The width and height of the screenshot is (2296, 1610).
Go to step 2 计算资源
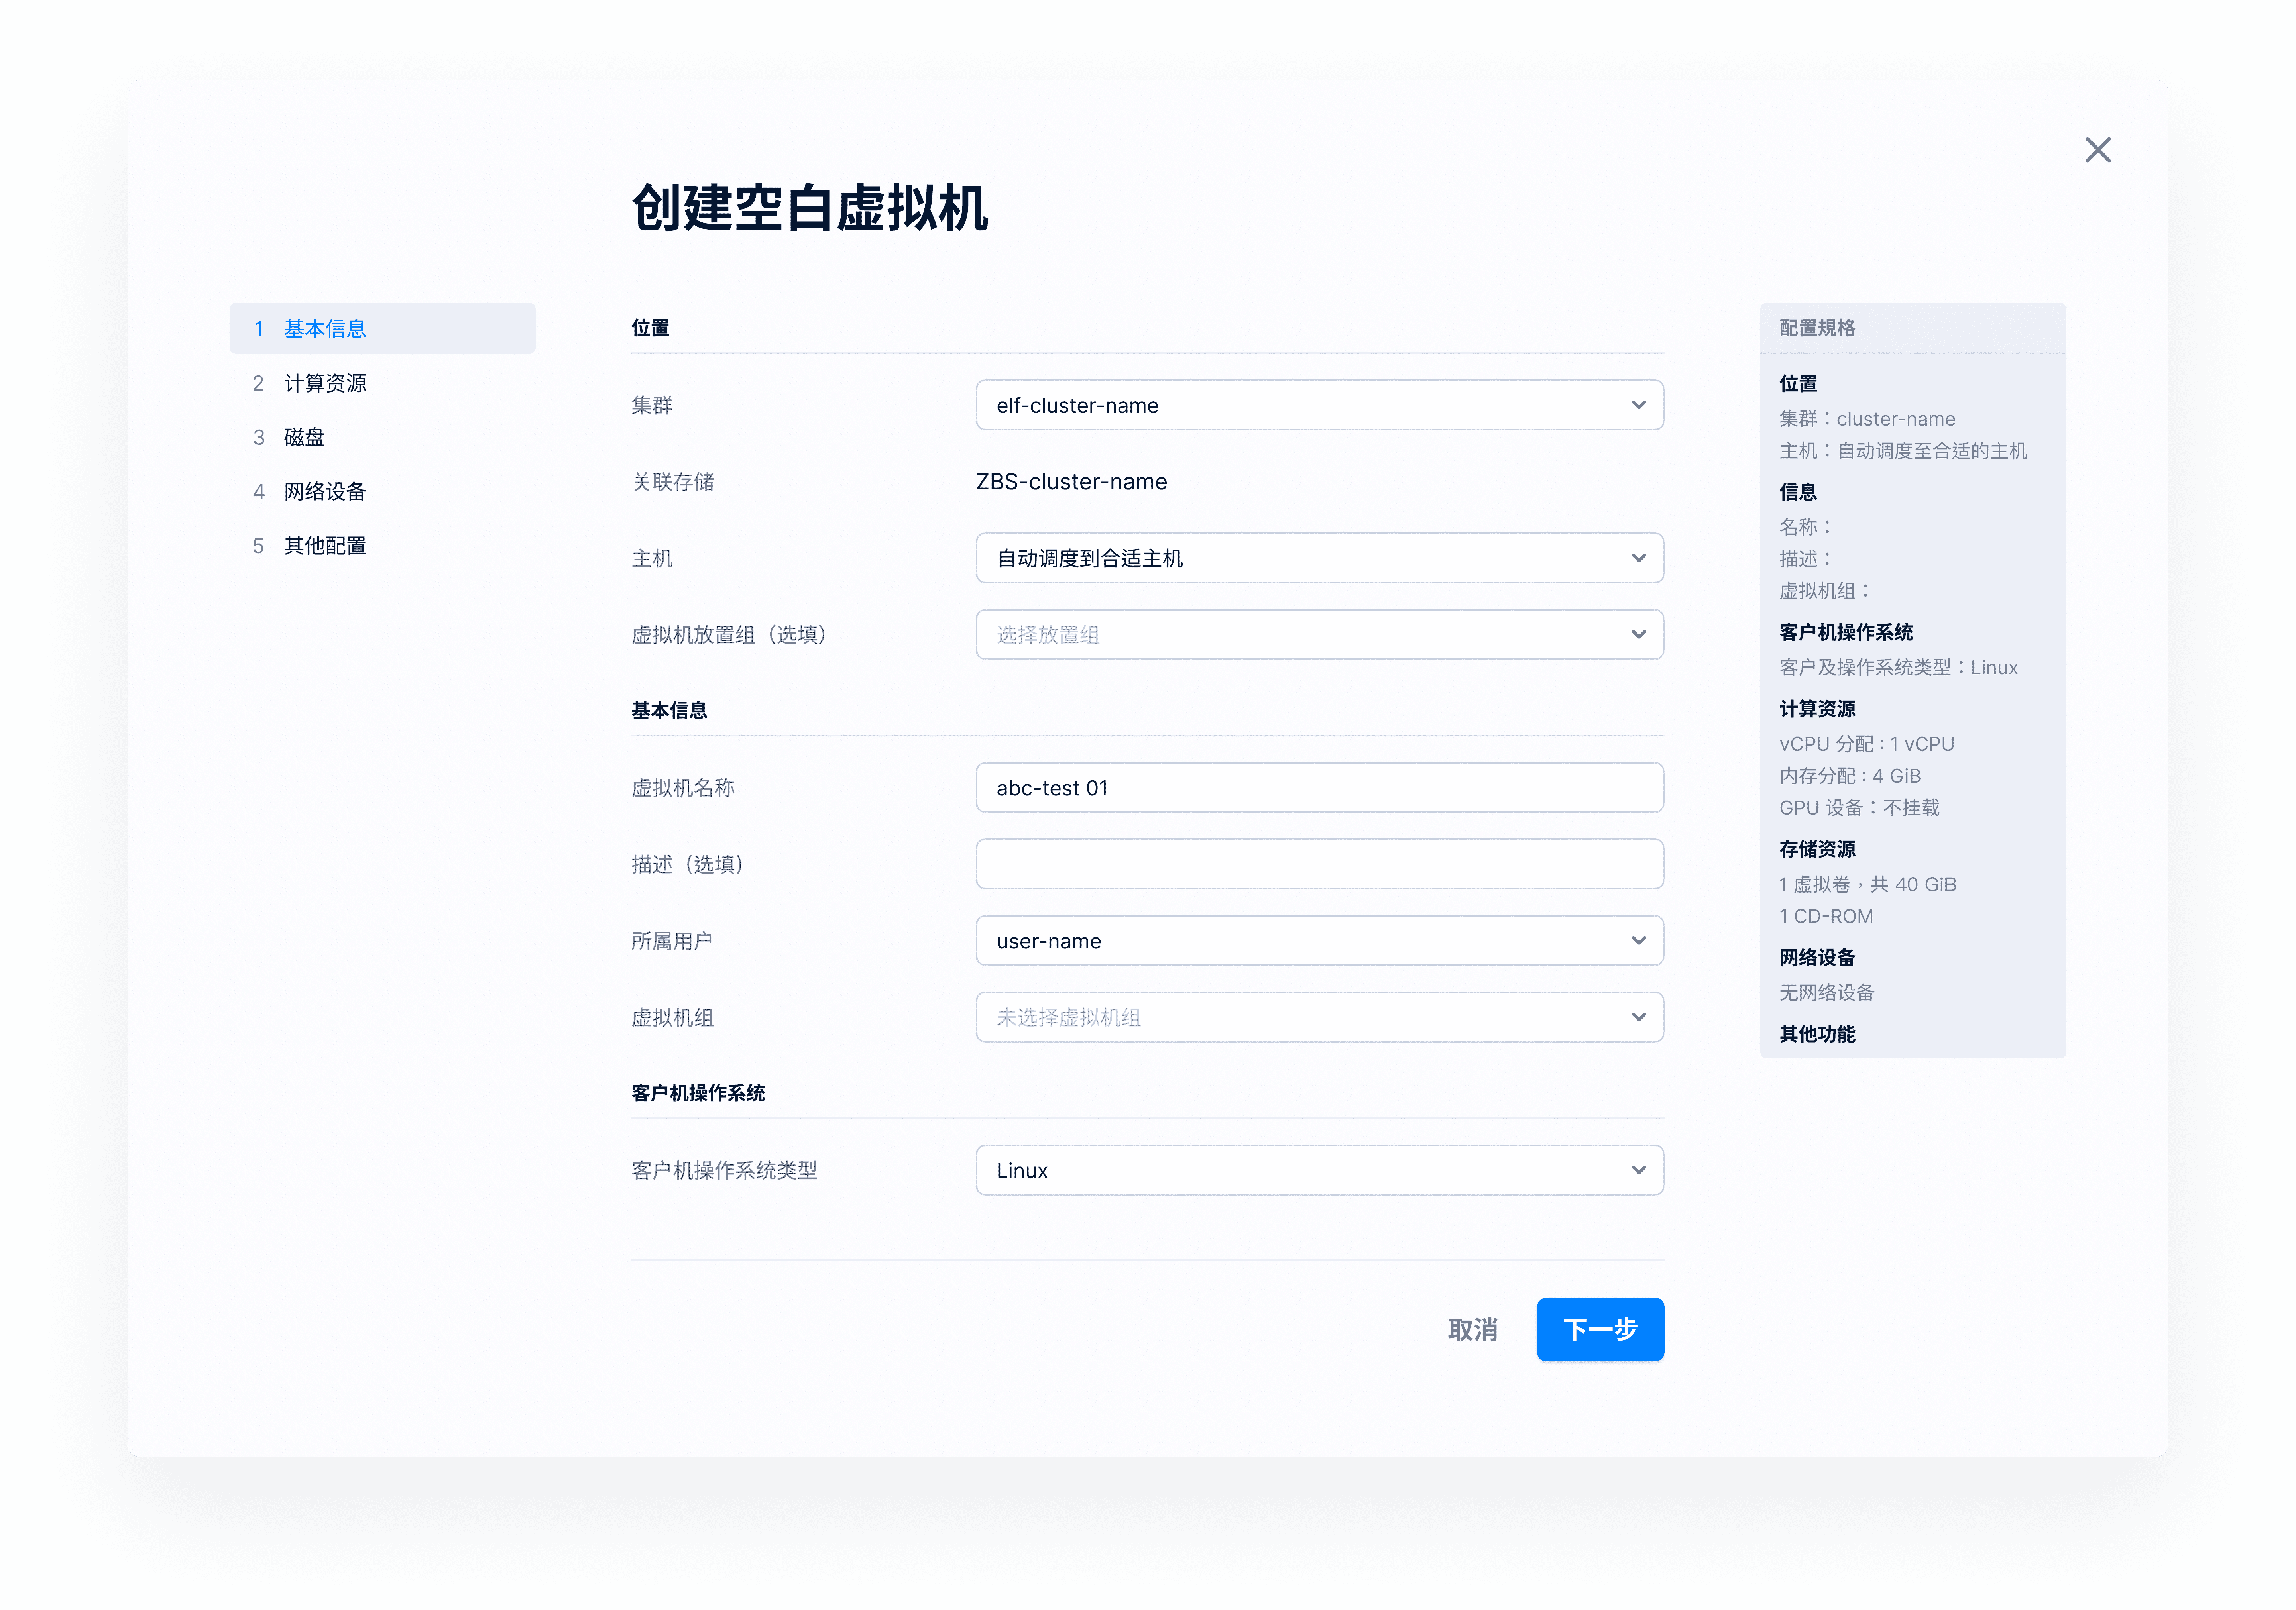pos(324,383)
